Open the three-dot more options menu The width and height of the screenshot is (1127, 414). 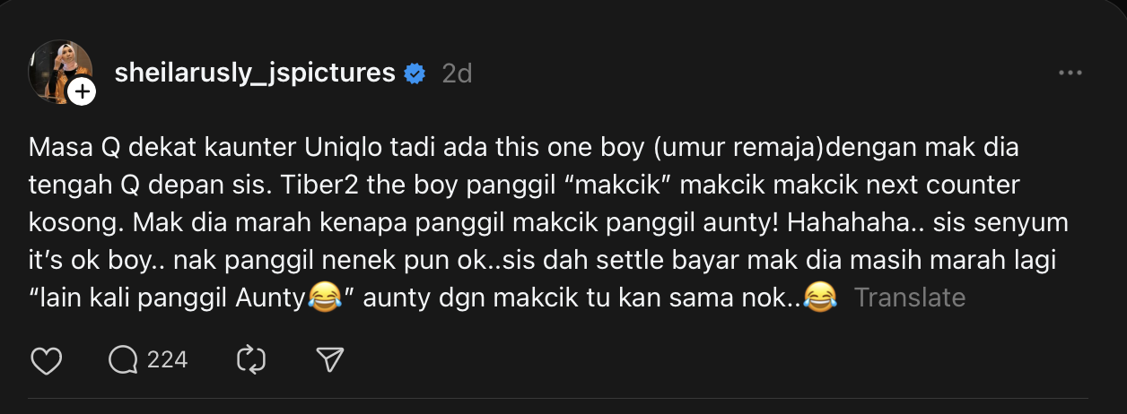tap(1070, 73)
